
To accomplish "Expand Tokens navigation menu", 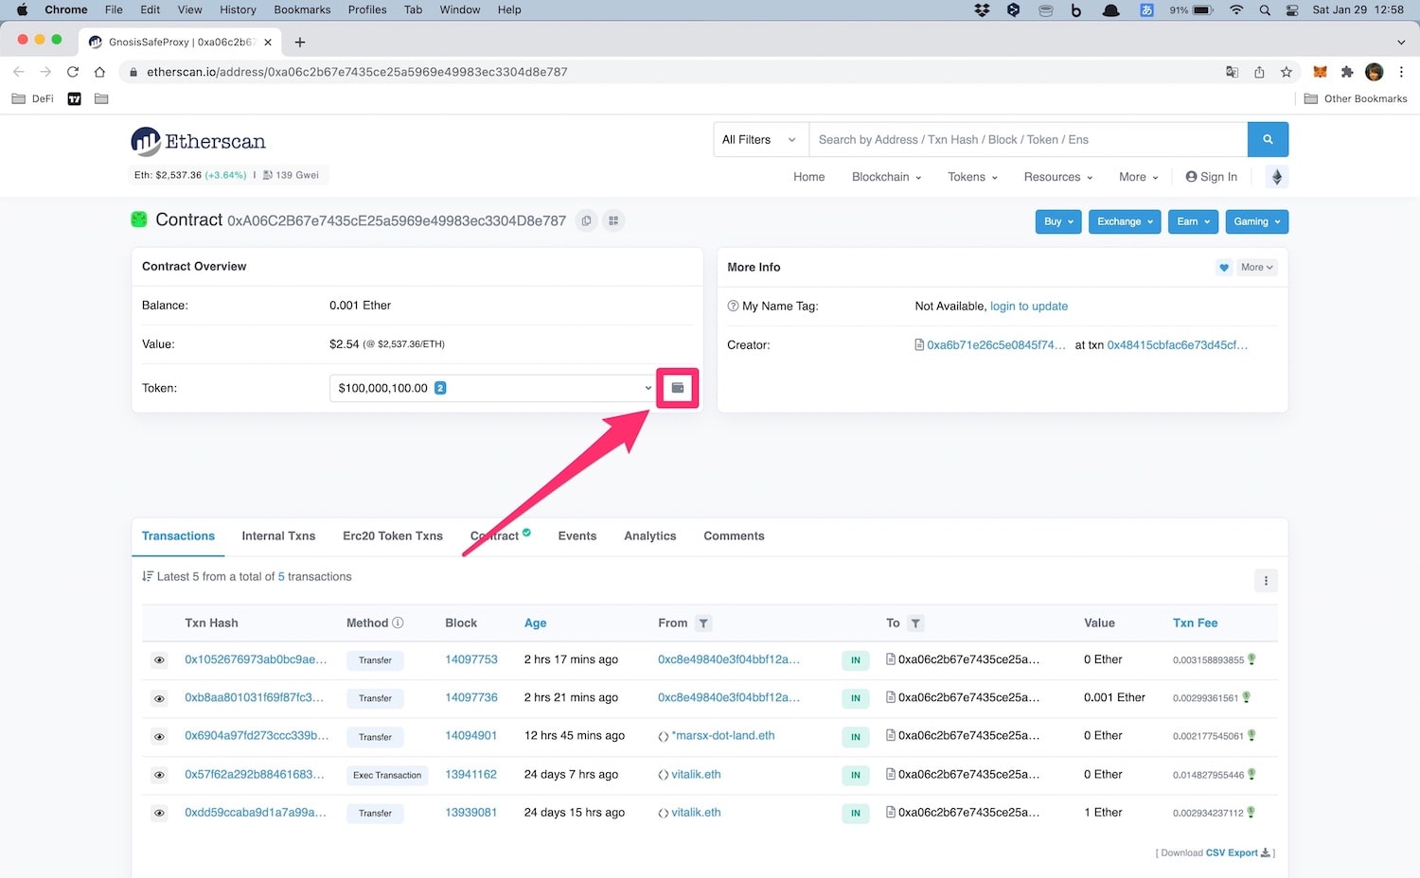I will 972,177.
